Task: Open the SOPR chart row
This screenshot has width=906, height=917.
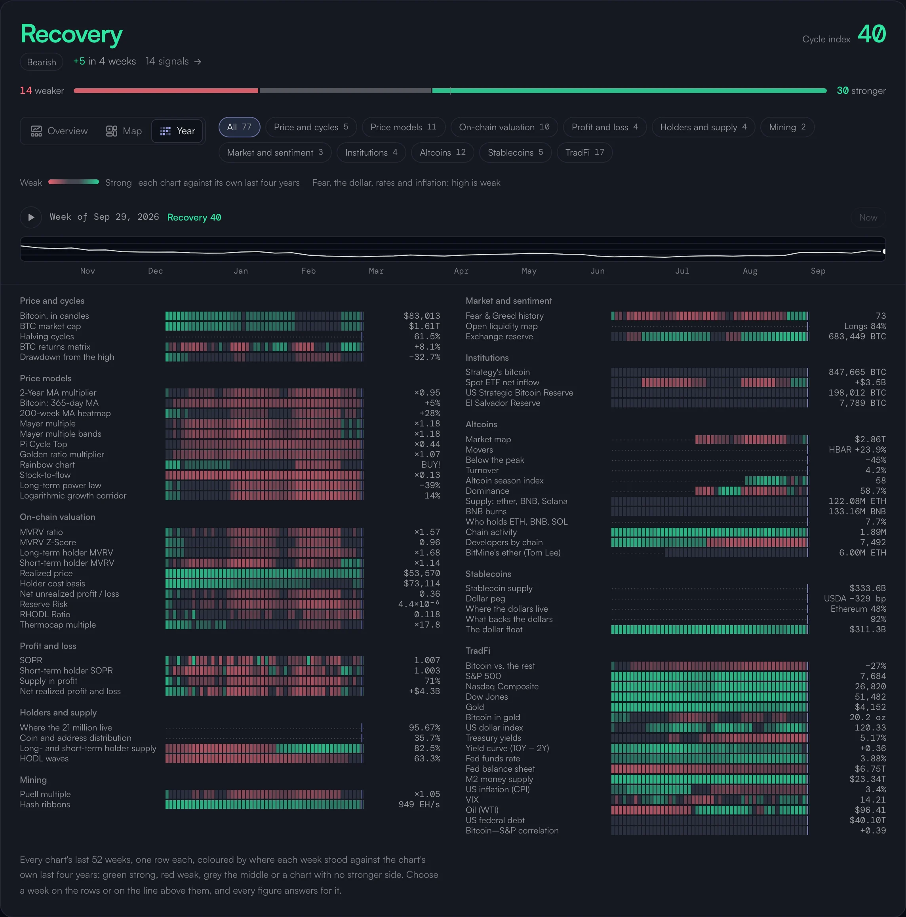Action: coord(230,660)
